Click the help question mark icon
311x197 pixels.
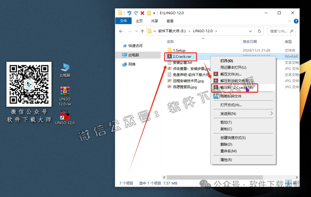(296, 21)
